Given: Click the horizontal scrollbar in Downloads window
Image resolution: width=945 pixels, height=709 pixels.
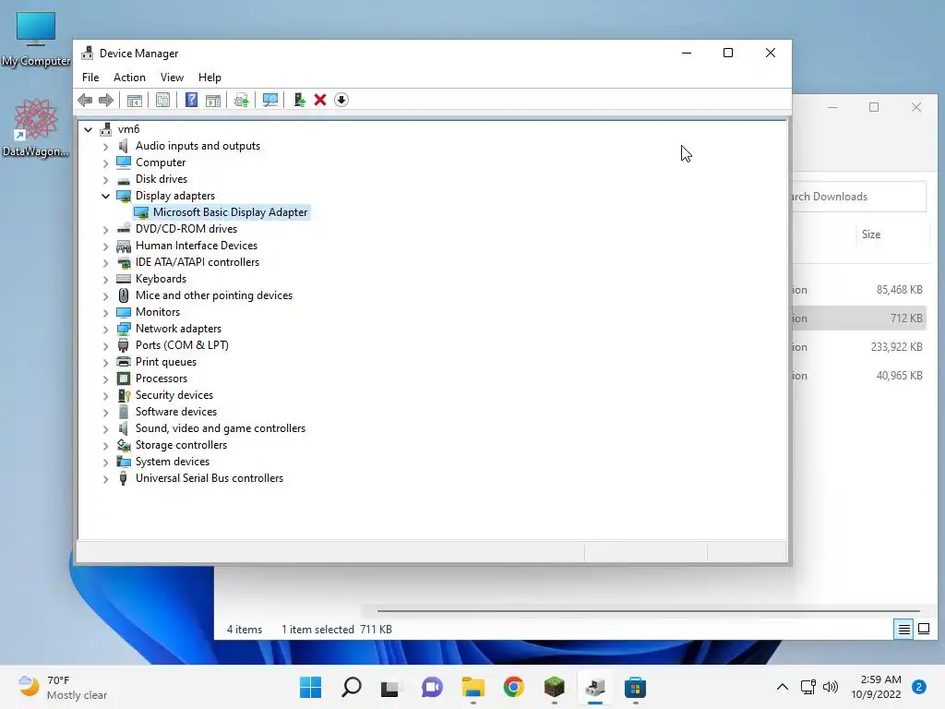Looking at the screenshot, I should click(x=648, y=611).
